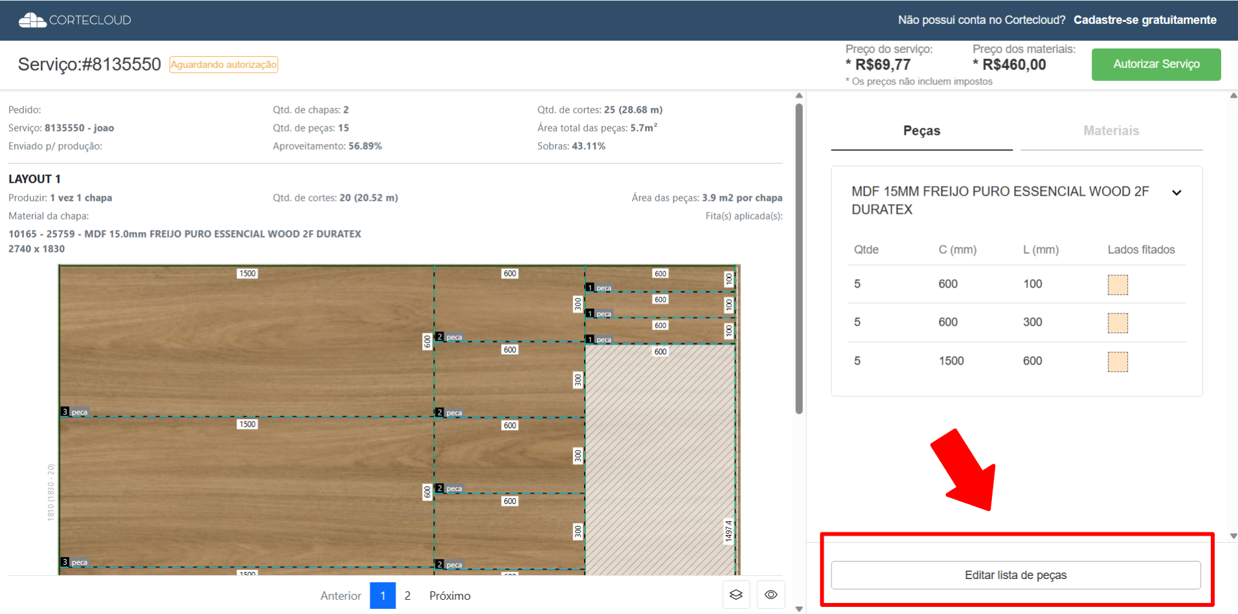Open the layers view icon button
1238x614 pixels.
(736, 595)
